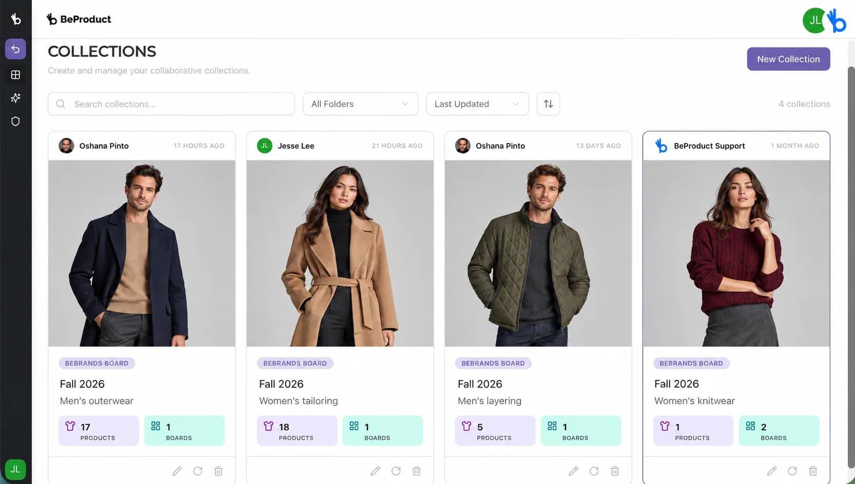Refresh the Women's knitwear collection

(792, 471)
